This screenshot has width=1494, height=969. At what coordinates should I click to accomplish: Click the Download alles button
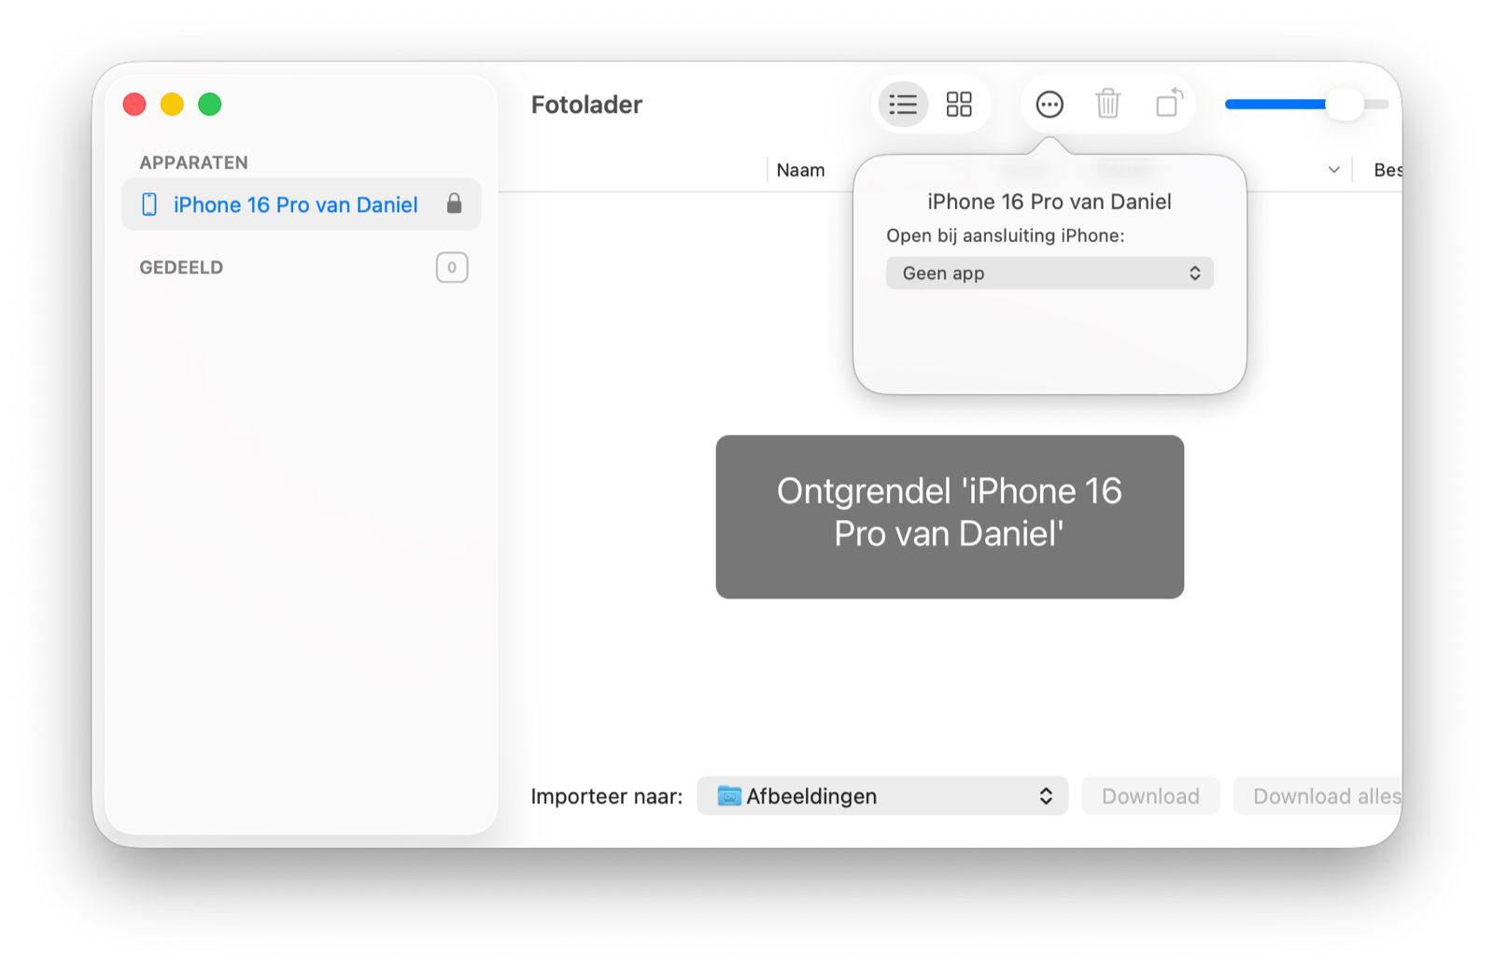1318,795
